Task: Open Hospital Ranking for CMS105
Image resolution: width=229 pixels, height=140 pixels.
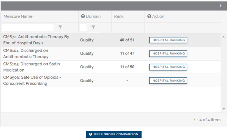Action: 168,67
